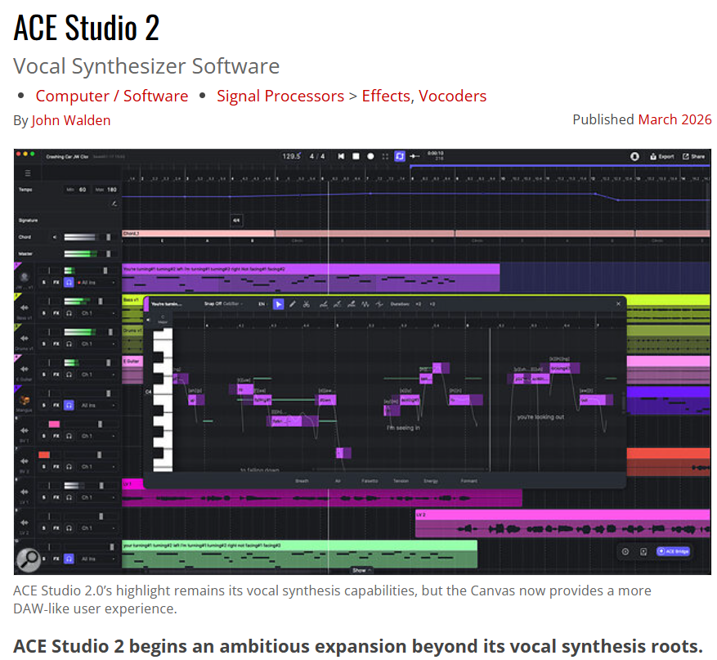Click the tempo curve draw icon
The image size is (717, 660).
pos(114,204)
